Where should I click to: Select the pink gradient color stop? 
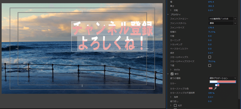click(218, 85)
